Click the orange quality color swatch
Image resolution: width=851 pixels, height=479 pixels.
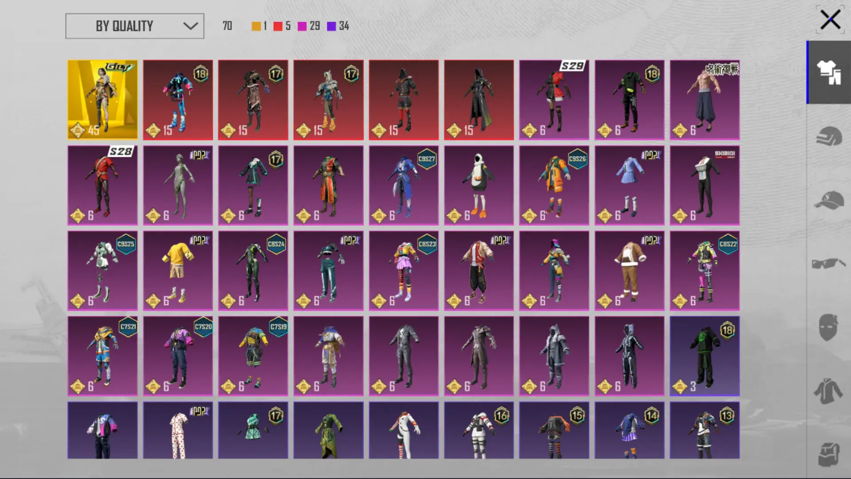pos(256,26)
